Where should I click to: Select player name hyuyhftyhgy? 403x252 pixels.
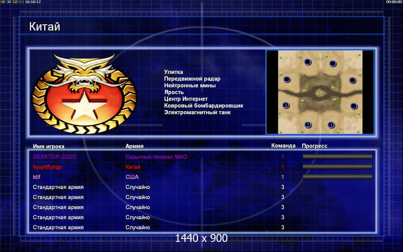tap(47, 167)
